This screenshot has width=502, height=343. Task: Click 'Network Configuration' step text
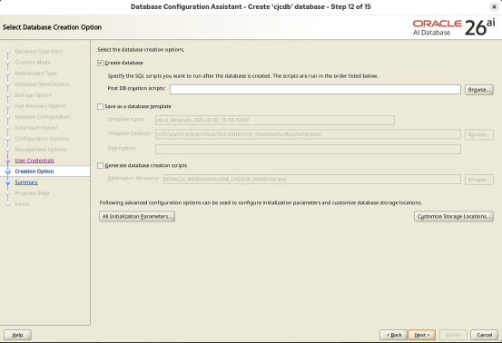(x=43, y=117)
